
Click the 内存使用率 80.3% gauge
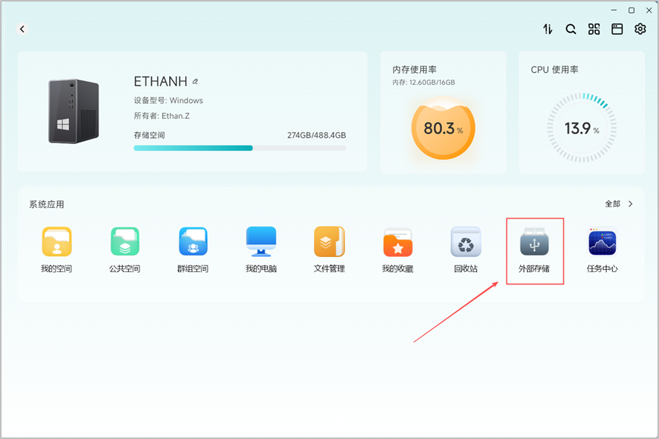point(443,127)
